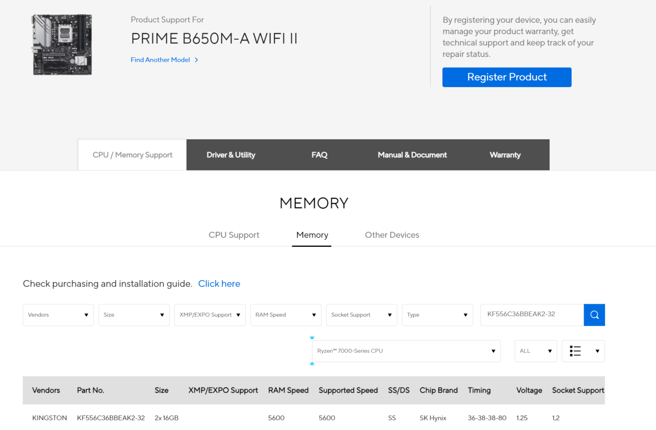Follow the Find Another Model link

[x=164, y=60]
